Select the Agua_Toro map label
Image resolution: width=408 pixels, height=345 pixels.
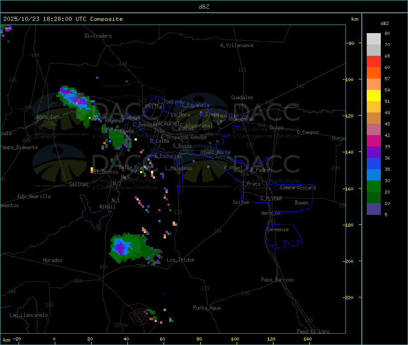[49, 117]
